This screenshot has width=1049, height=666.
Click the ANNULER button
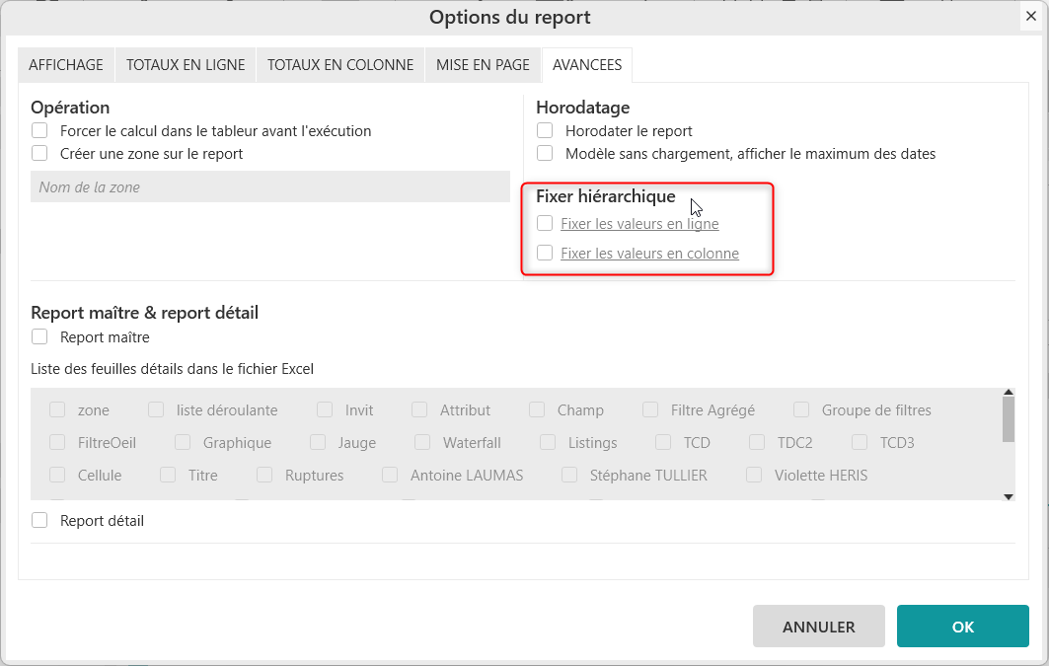[818, 627]
